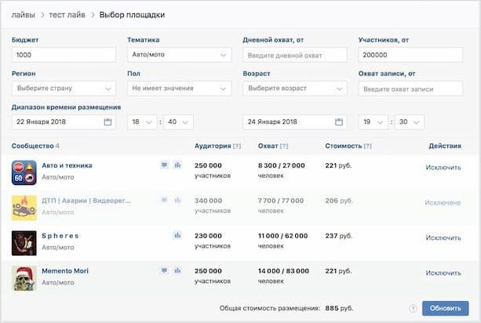
Task: Open statistics icon for ДТП Аварии row
Action: click(177, 200)
